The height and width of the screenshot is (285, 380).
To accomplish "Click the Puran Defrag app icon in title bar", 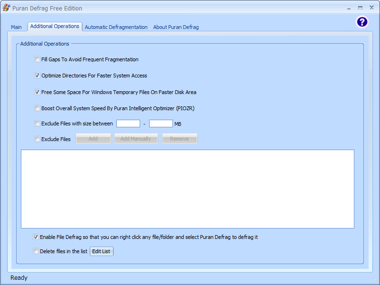I will click(6, 8).
